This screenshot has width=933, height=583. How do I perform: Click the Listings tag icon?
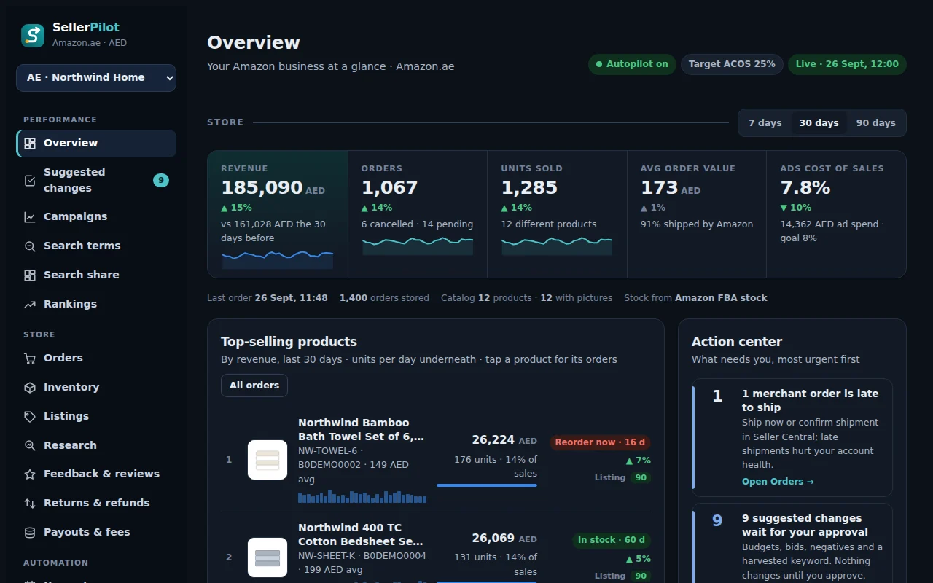tap(30, 417)
